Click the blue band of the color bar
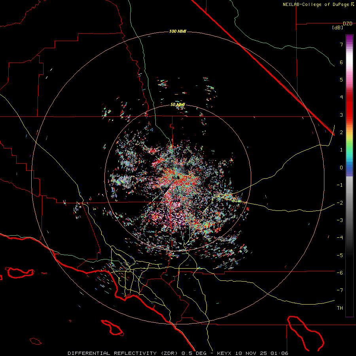This screenshot has height=356, width=356. click(349, 168)
